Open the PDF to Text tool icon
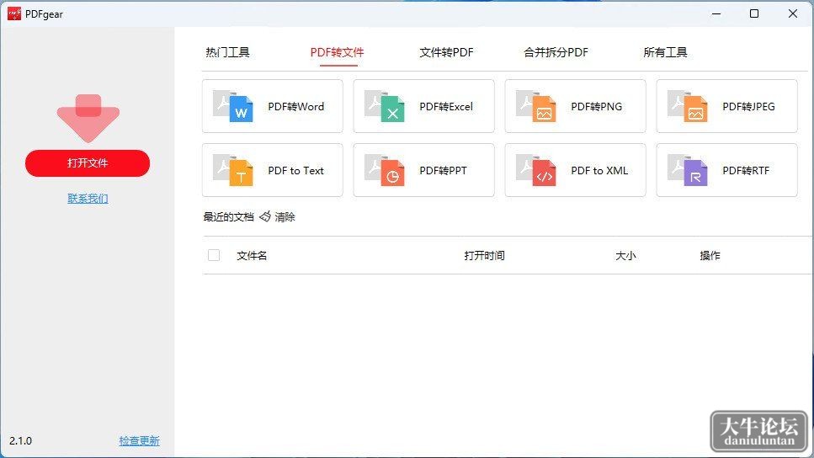814x458 pixels. pyautogui.click(x=233, y=170)
